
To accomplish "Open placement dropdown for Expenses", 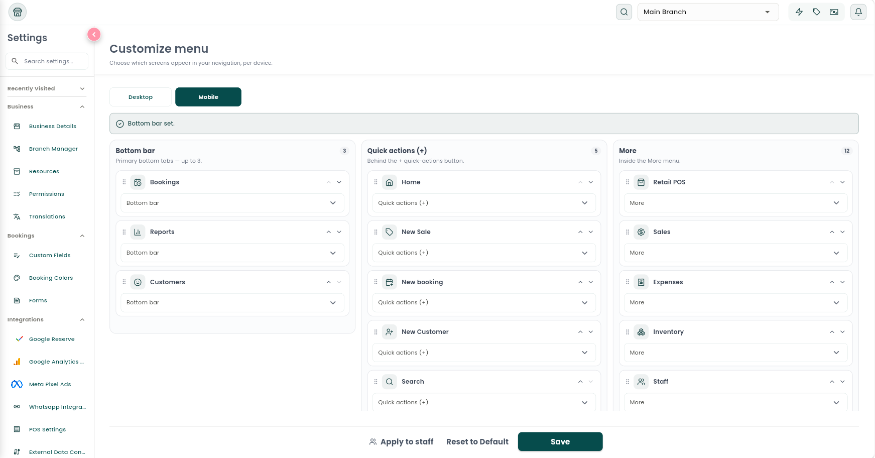I will coord(736,302).
